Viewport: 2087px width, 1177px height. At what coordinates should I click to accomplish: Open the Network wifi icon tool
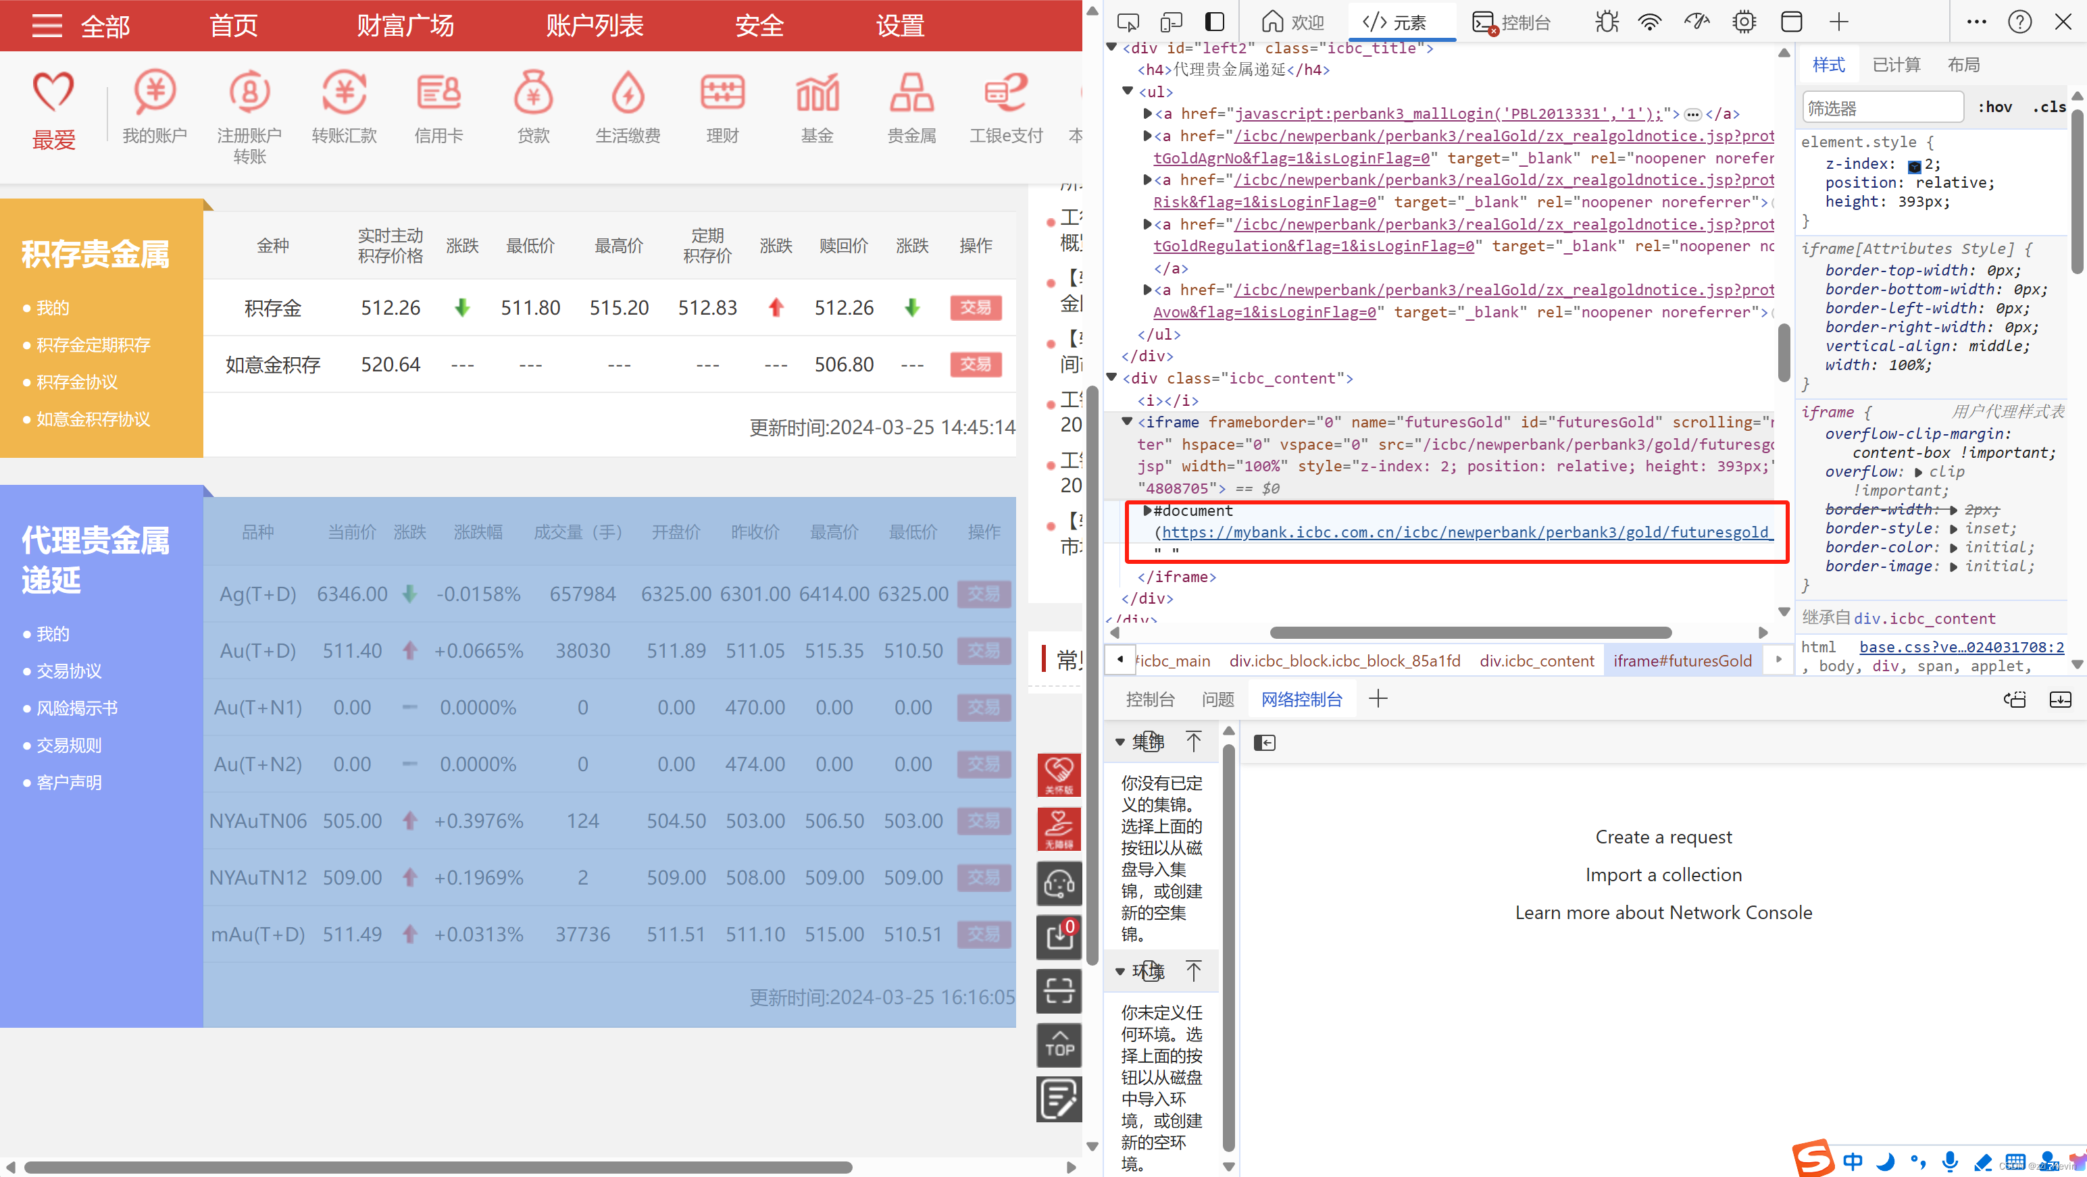click(1649, 22)
